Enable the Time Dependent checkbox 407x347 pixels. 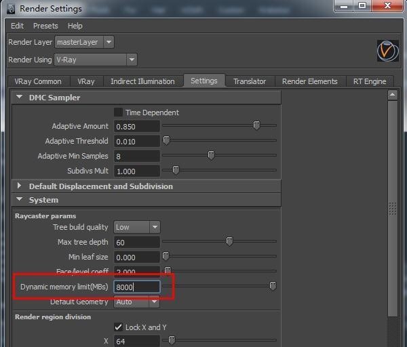coord(118,113)
